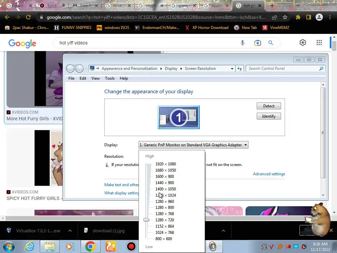Open the File menu in Control Panel
Screen dimensions: 337x253
(x=71, y=78)
